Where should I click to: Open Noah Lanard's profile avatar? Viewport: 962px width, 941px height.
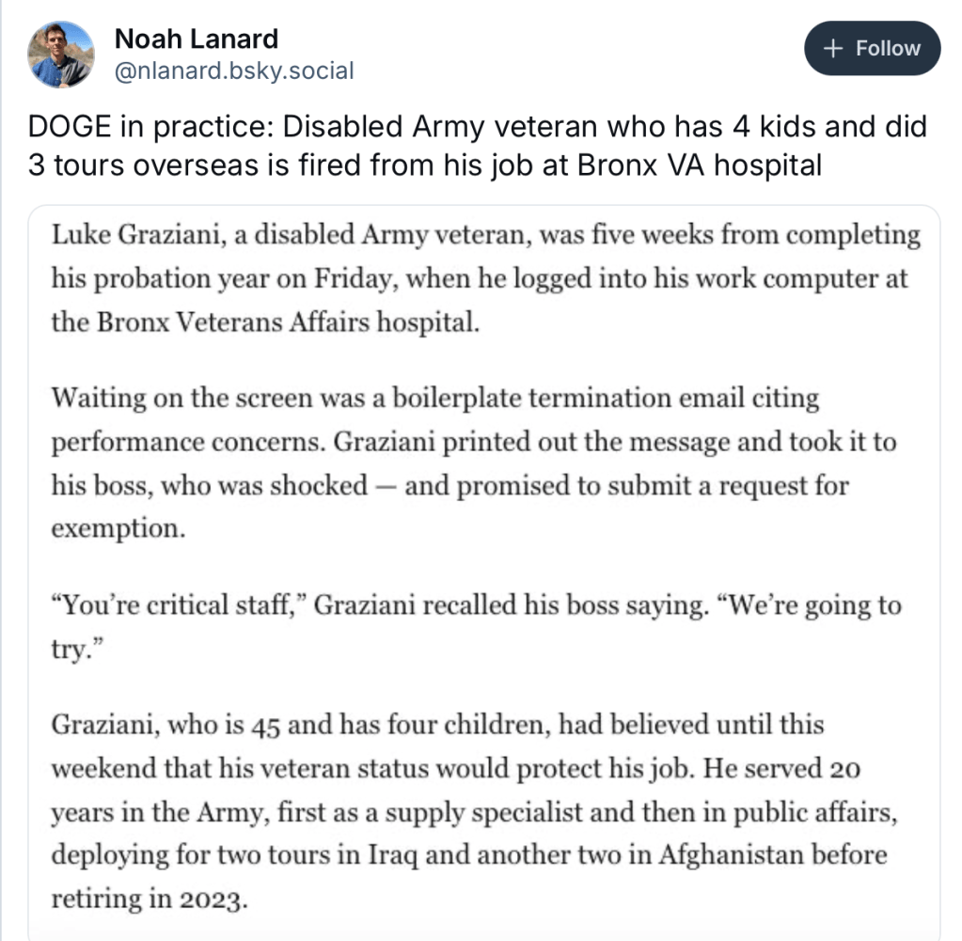coord(61,54)
